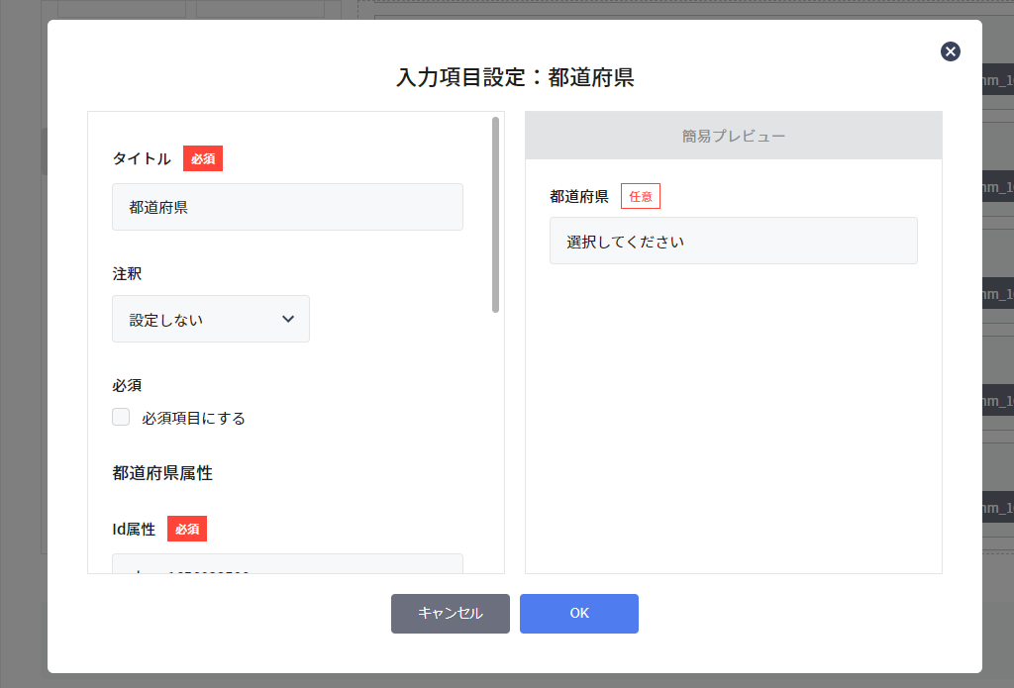Click the 都道府県属性 section heading
Viewport: 1014px width, 688px height.
[x=162, y=473]
